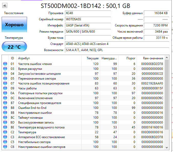
Task: Select the Запуски/остановки шпинделя row
Action: click(83, 73)
